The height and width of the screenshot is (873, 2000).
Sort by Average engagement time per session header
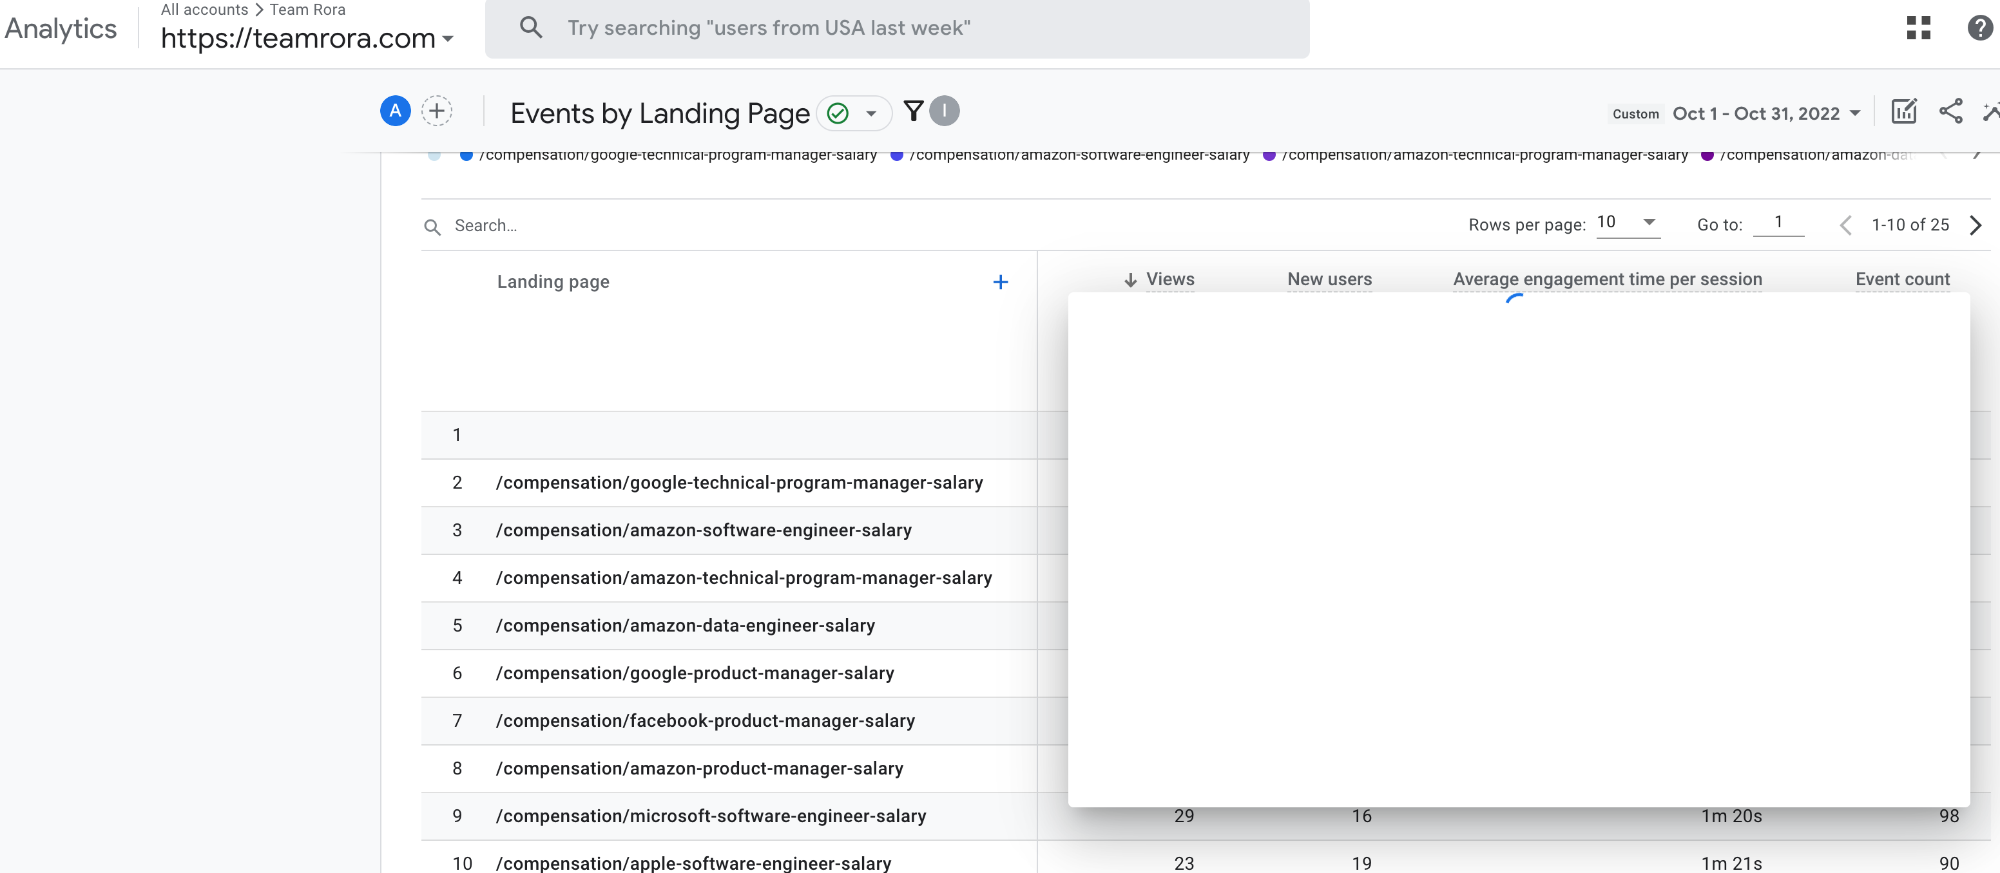click(x=1607, y=279)
